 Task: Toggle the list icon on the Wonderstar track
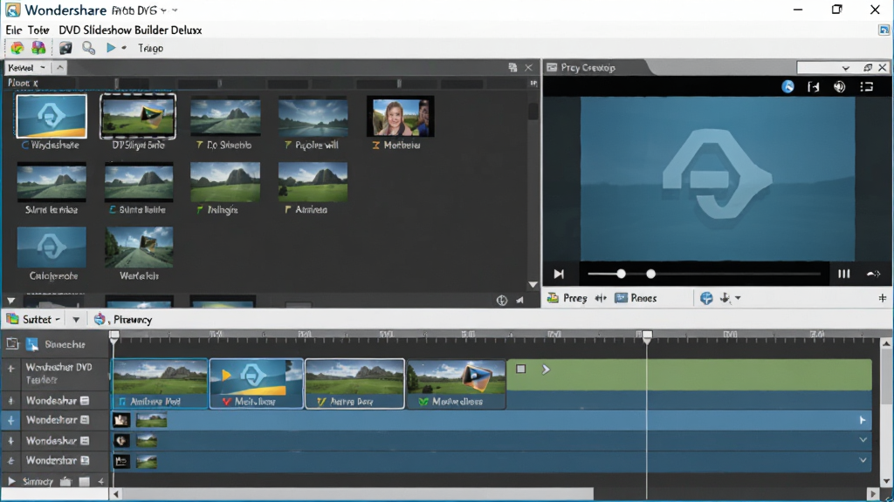85,460
